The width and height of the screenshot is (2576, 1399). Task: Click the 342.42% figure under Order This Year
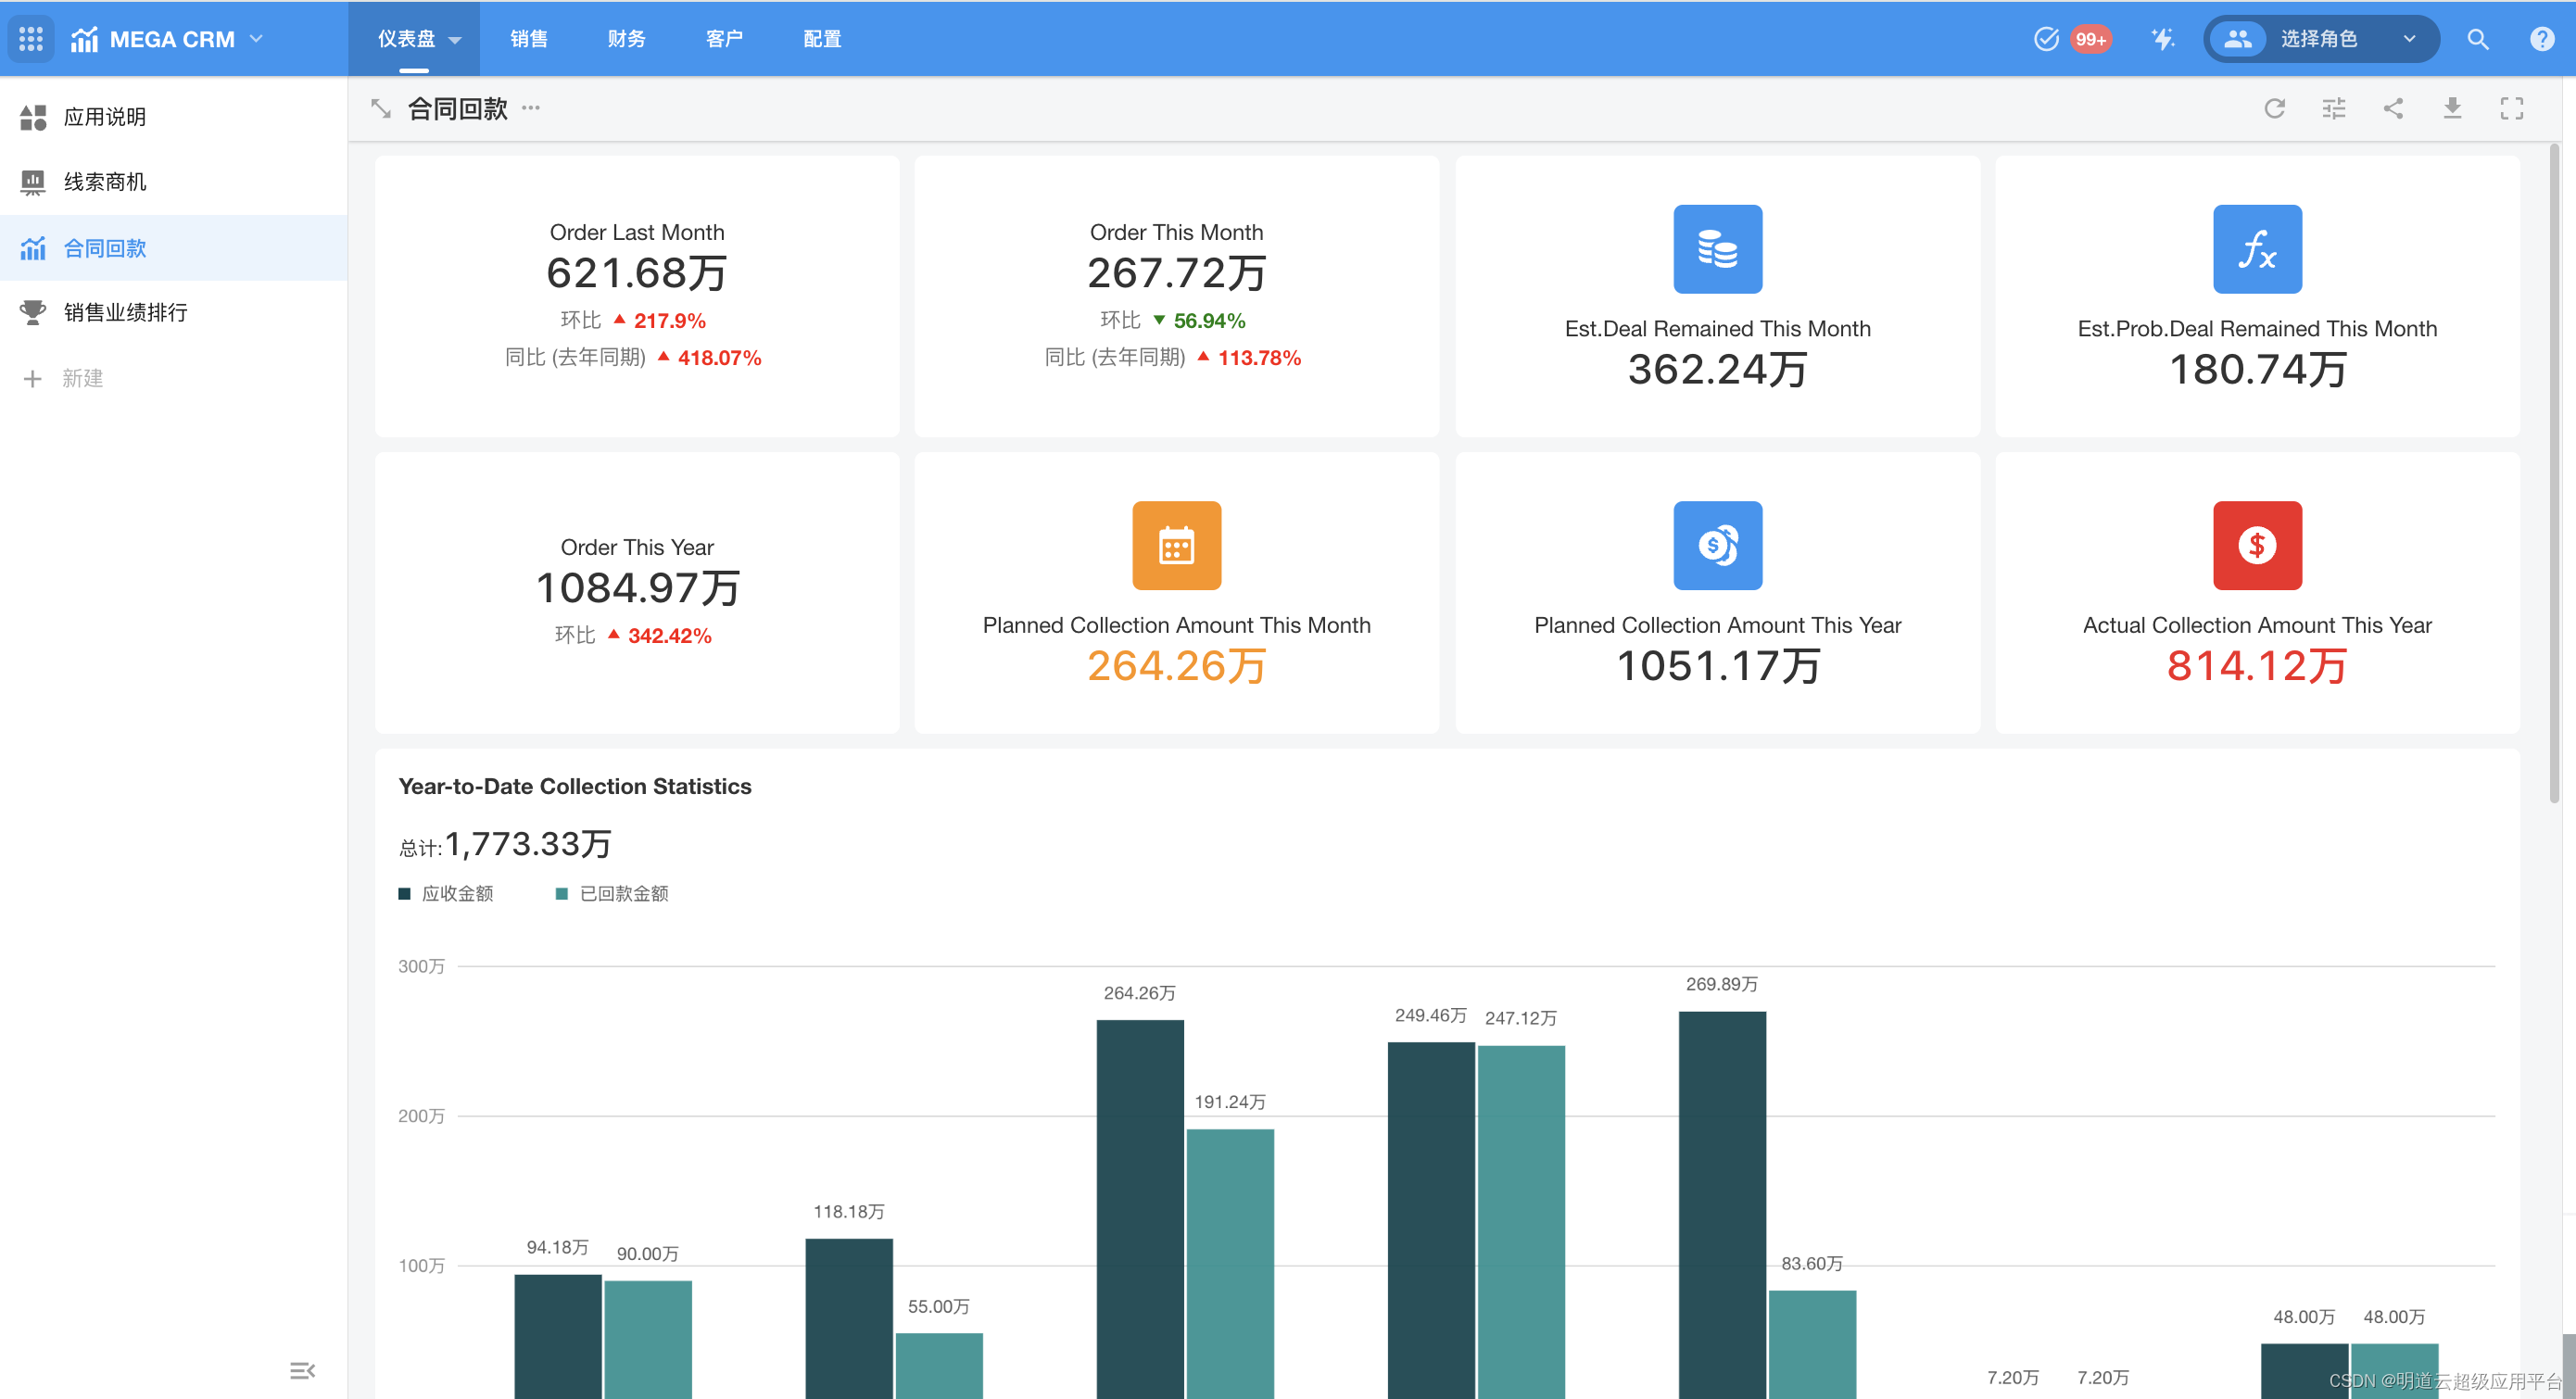pyautogui.click(x=669, y=636)
